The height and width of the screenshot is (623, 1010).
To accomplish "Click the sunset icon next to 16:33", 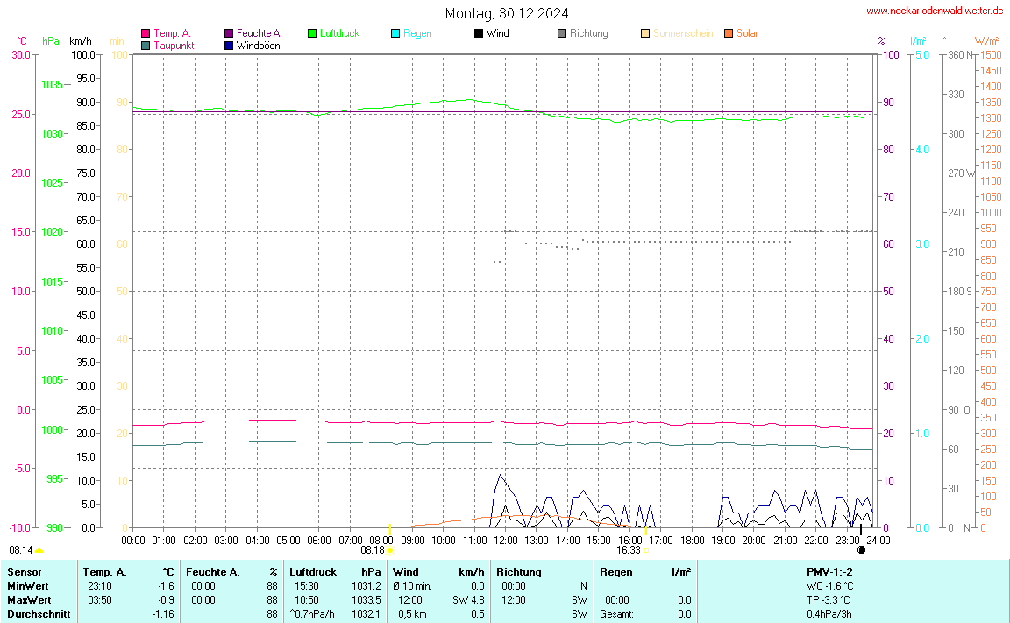I will [645, 550].
